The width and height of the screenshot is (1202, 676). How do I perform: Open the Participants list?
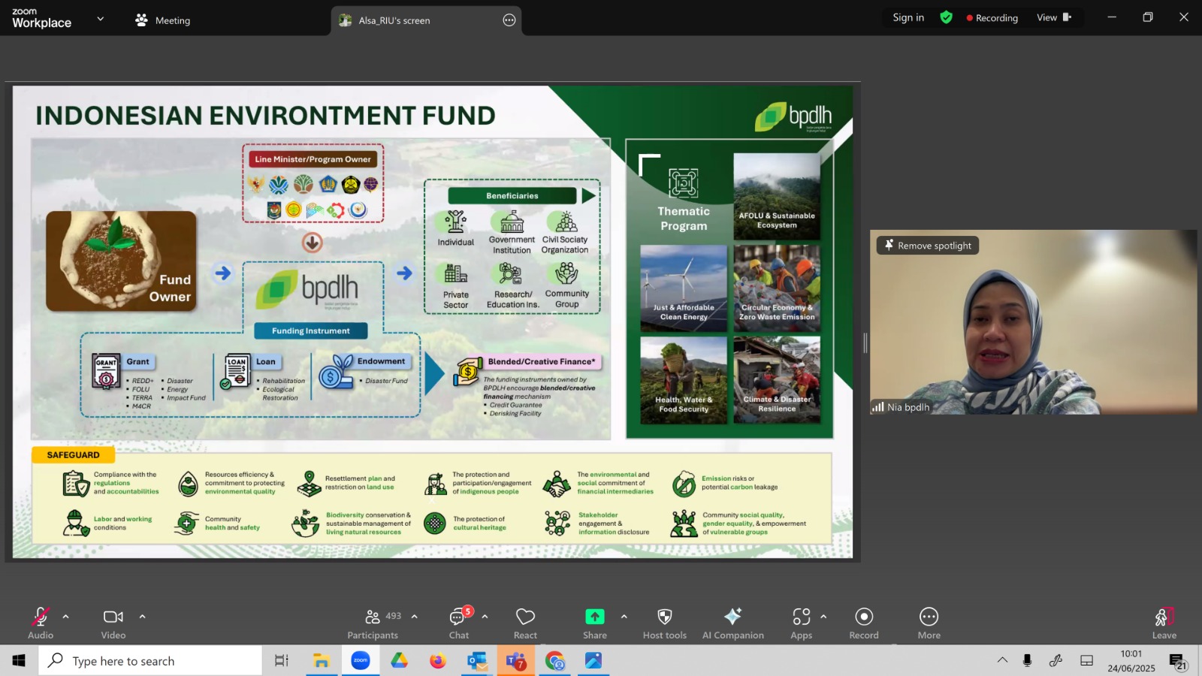point(373,623)
